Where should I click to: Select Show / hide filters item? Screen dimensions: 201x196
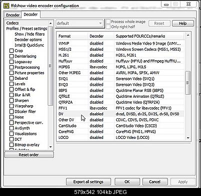click(x=29, y=34)
